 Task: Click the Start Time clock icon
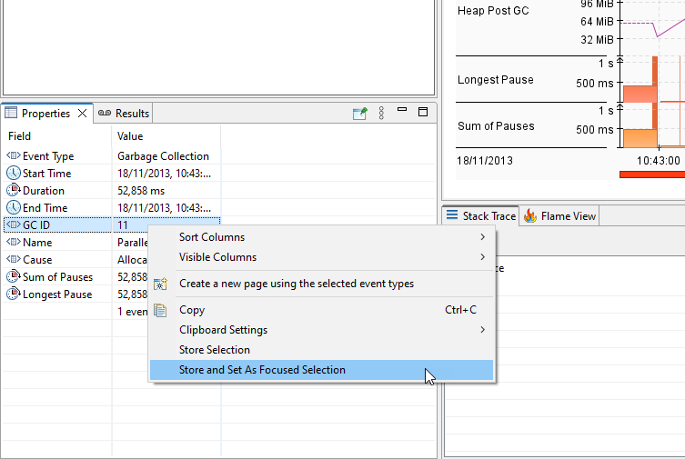click(14, 174)
